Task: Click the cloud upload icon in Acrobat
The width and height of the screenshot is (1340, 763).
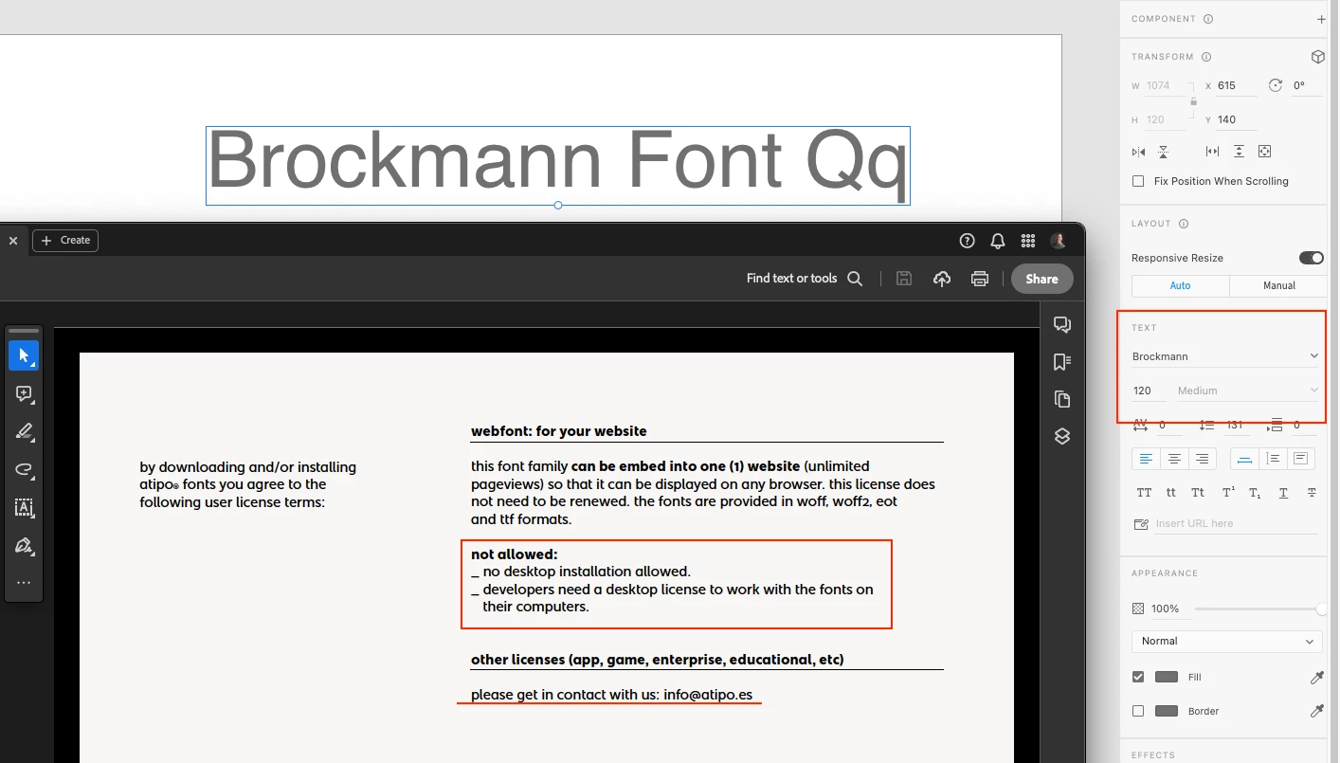Action: coord(942,279)
